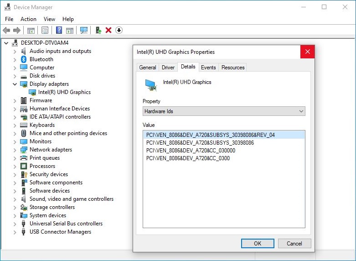Click the Cancel button
356x261 pixels.
tap(294, 244)
